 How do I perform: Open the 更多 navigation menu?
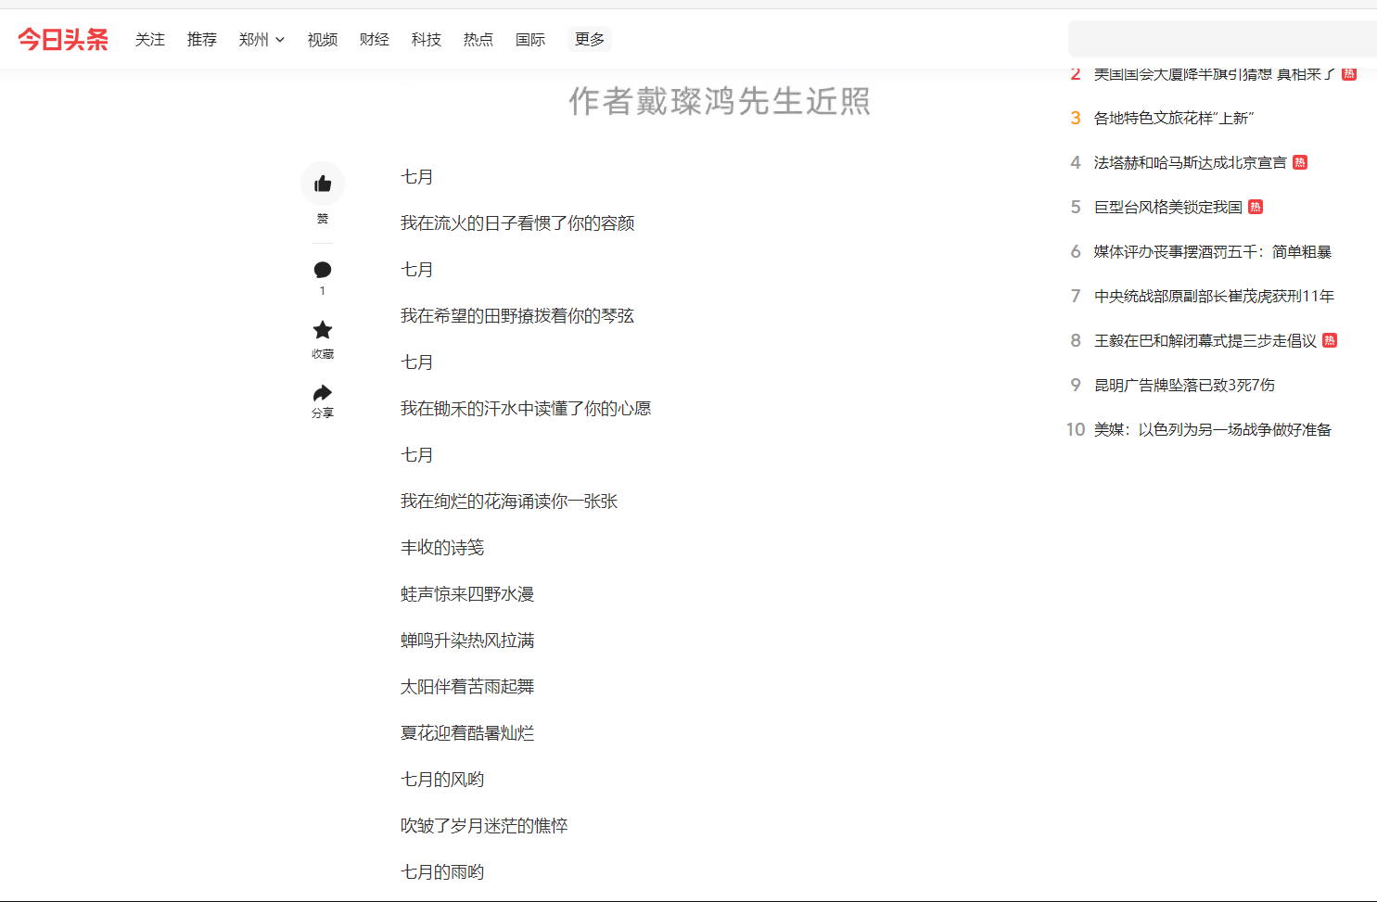pos(590,39)
